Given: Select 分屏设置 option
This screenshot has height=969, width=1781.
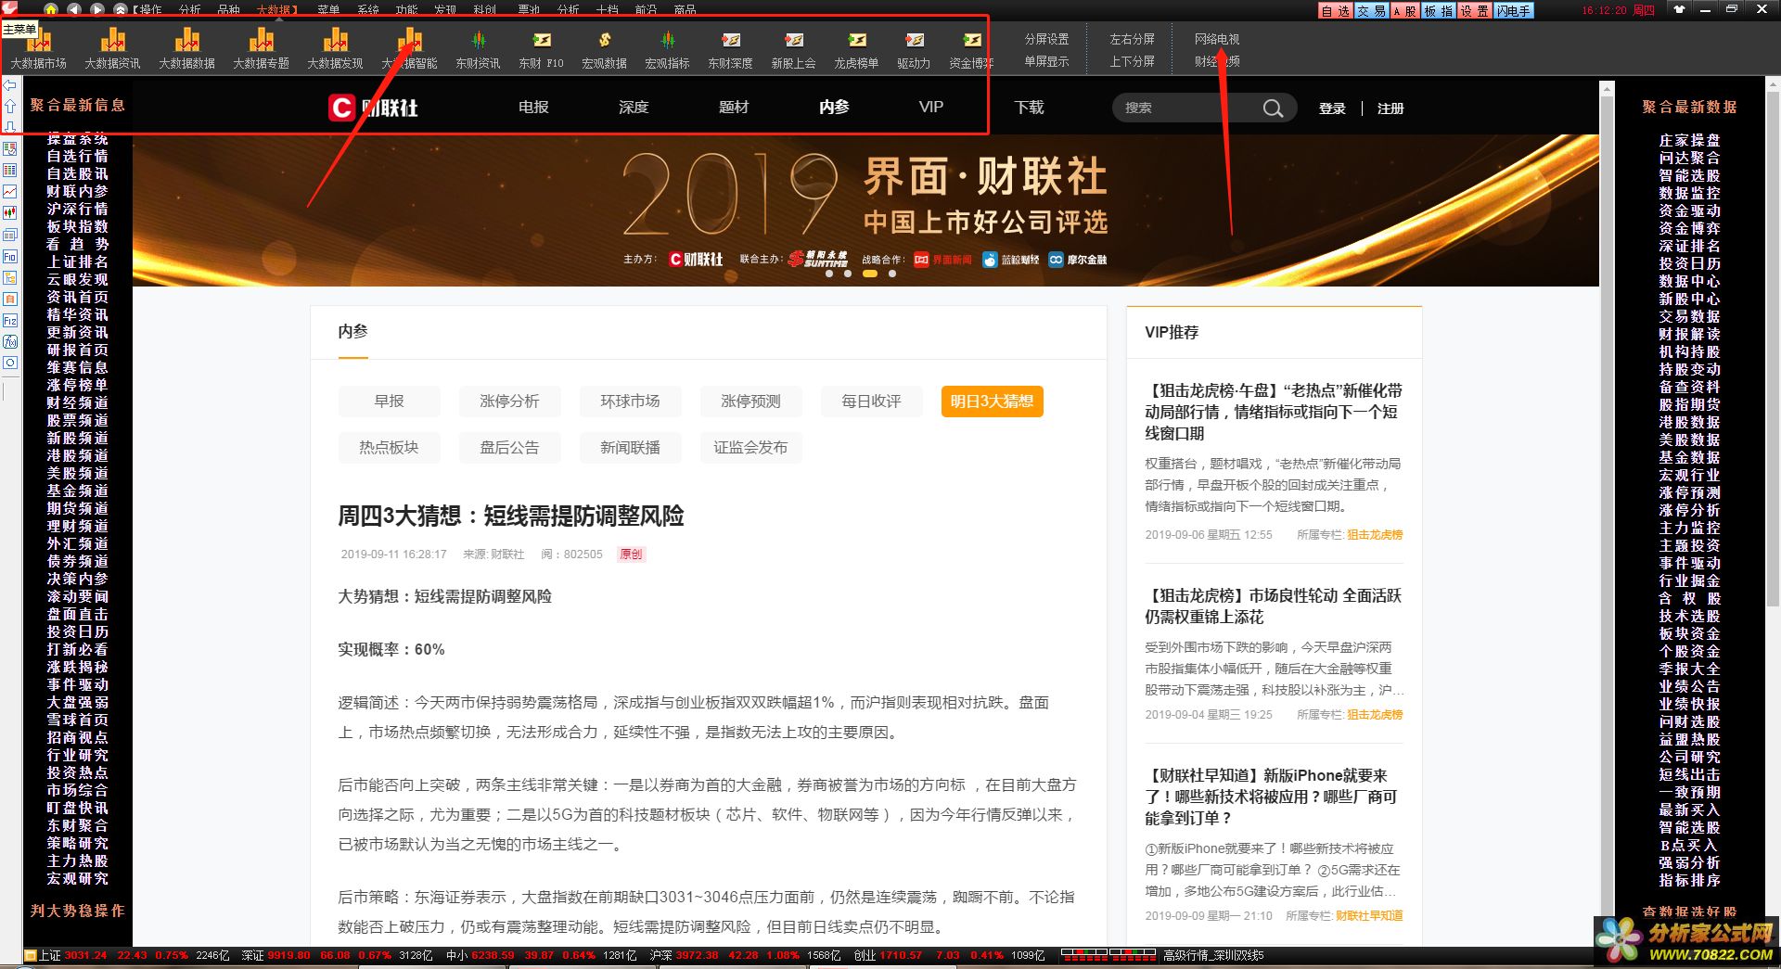Looking at the screenshot, I should pos(1046,39).
